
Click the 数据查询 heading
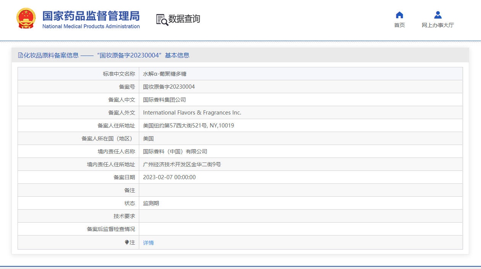pyautogui.click(x=184, y=19)
